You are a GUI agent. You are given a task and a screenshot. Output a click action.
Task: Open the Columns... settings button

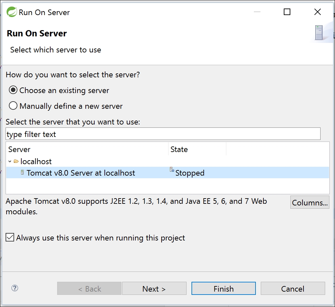(x=310, y=202)
